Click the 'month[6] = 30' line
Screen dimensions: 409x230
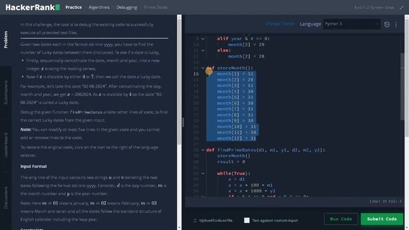point(235,103)
